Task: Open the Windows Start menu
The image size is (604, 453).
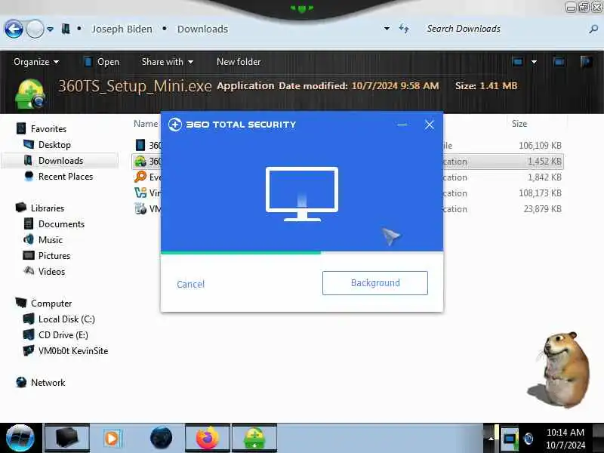Action: pyautogui.click(x=20, y=438)
